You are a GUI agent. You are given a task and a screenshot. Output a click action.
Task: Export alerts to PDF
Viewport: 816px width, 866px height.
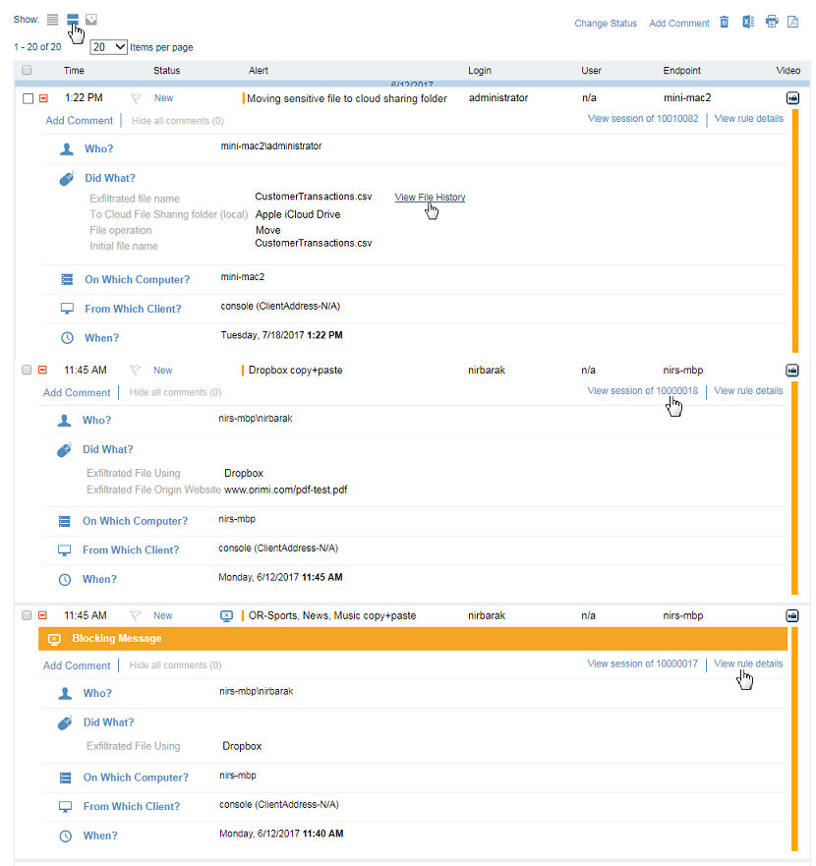pos(793,23)
